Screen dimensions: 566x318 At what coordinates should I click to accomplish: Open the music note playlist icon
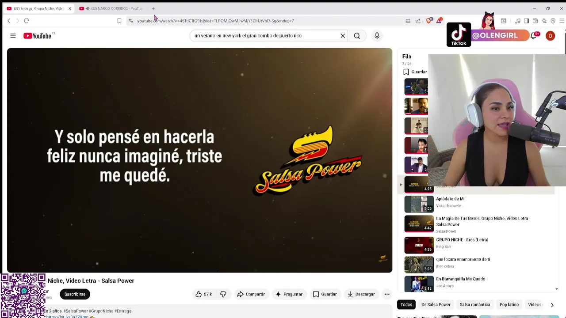pos(517,21)
